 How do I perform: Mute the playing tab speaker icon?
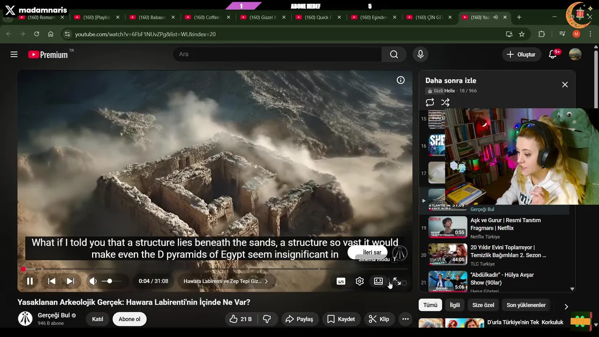click(x=496, y=17)
